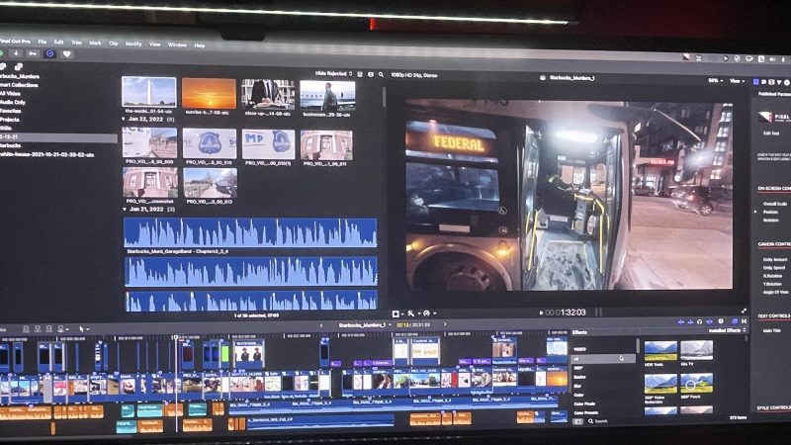
Task: Select the Audio Only smart collection
Action: click(x=13, y=102)
